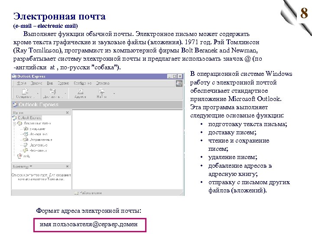Image resolution: width=312 pixels, height=234 pixels.
Task: Click the subtitle e-mail – electronic mail
Action: click(45, 26)
